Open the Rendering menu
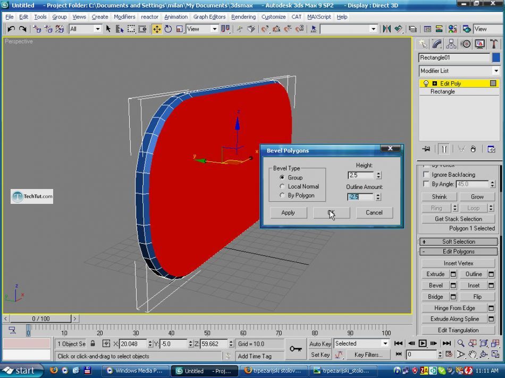 [x=243, y=17]
